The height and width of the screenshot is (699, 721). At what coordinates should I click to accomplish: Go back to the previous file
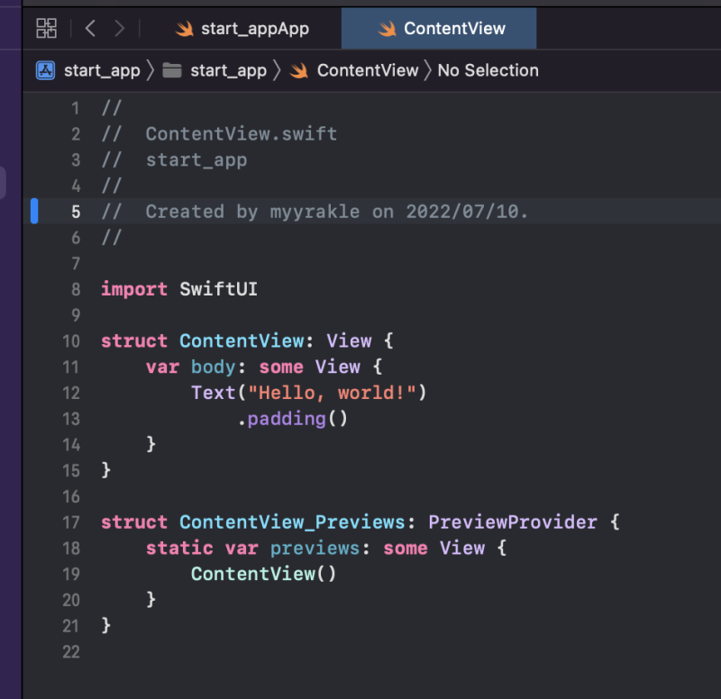[x=90, y=29]
